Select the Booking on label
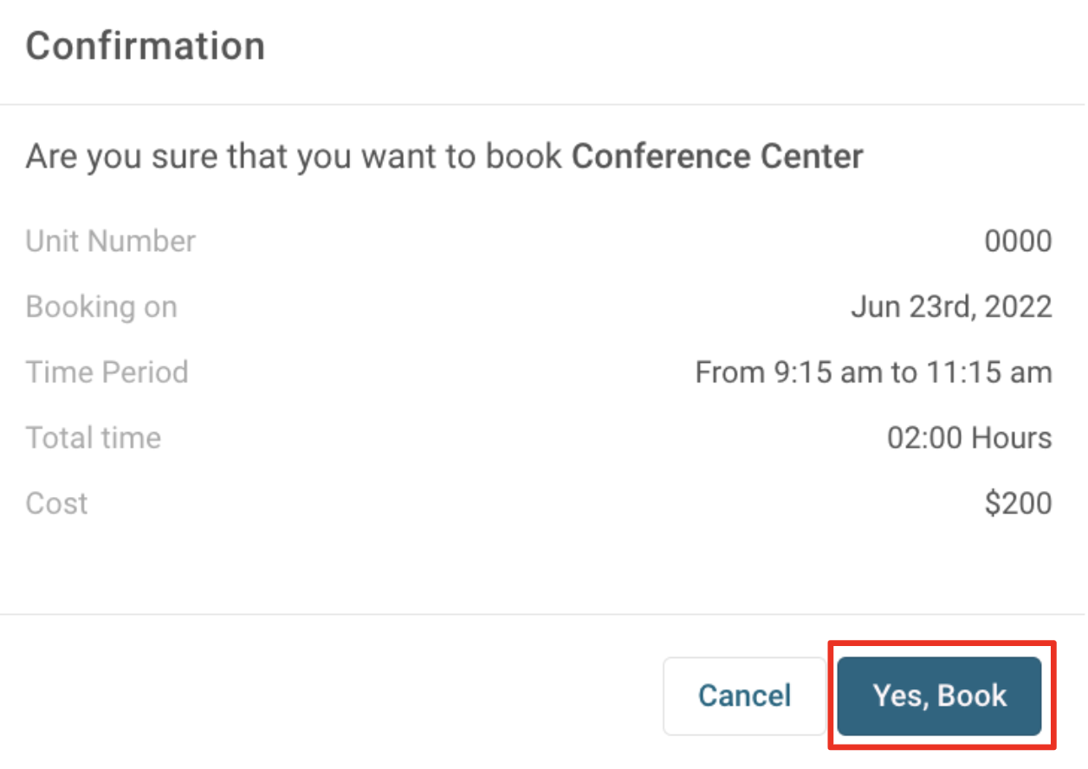 [101, 307]
